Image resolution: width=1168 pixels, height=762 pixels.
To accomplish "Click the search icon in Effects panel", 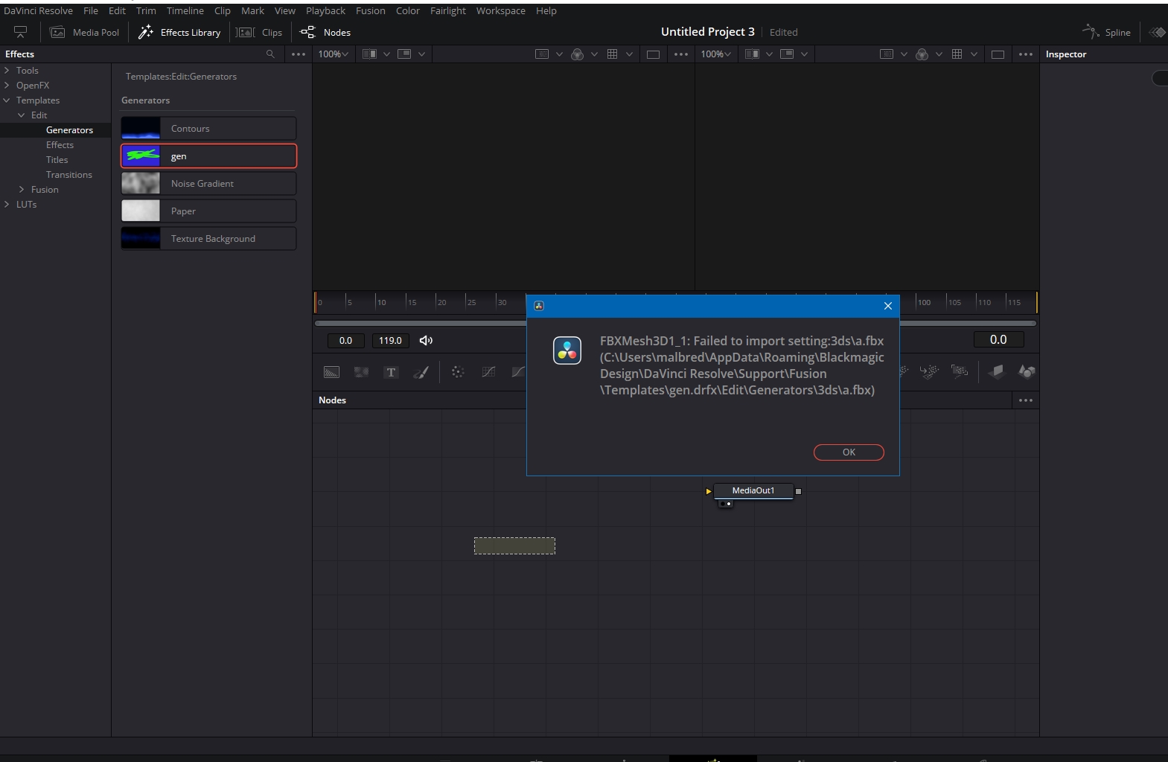I will pyautogui.click(x=270, y=54).
